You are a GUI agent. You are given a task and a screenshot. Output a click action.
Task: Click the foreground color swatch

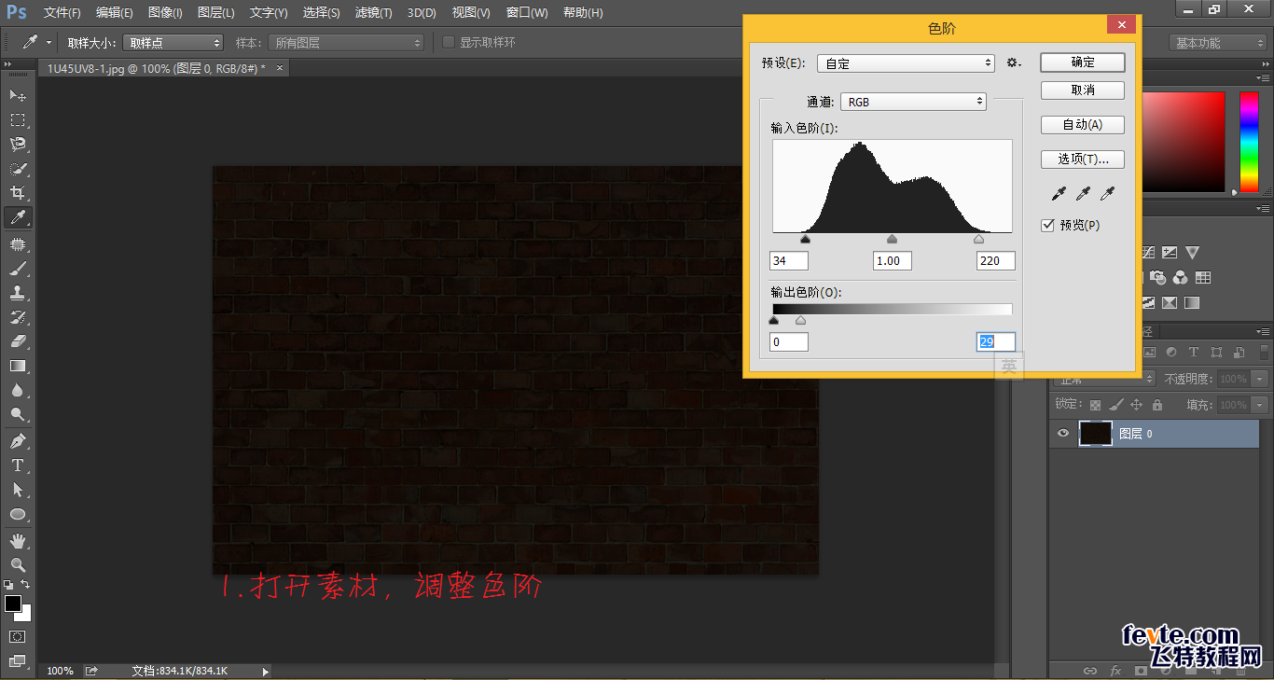click(13, 604)
